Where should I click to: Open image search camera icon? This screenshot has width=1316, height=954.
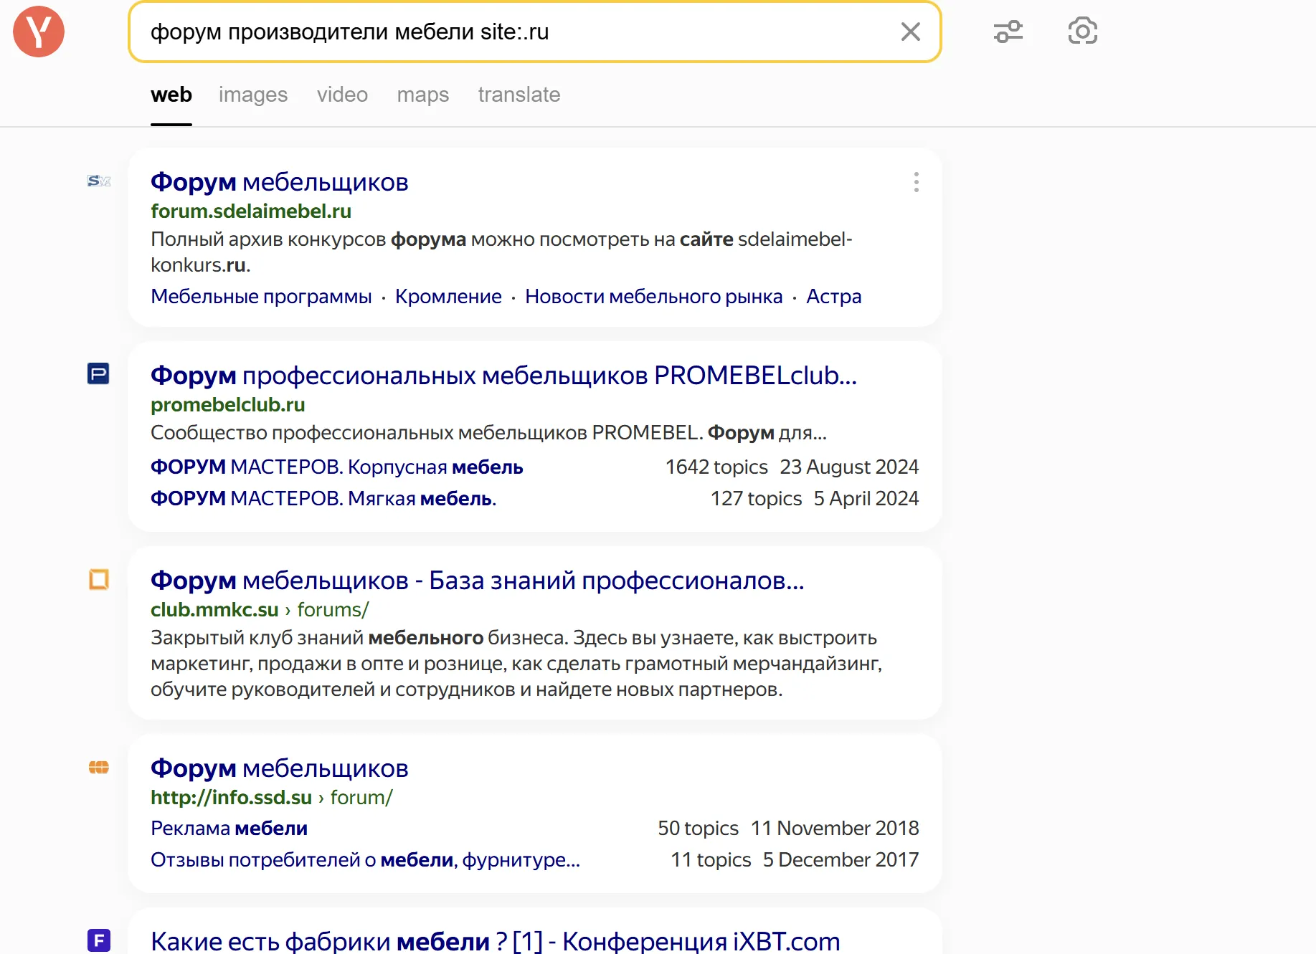[1083, 32]
